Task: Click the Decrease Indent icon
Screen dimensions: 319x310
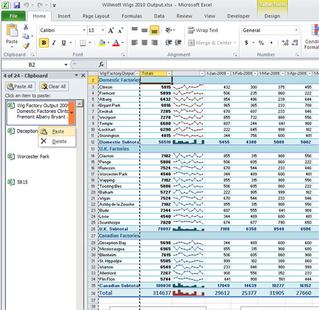Action: click(x=168, y=43)
